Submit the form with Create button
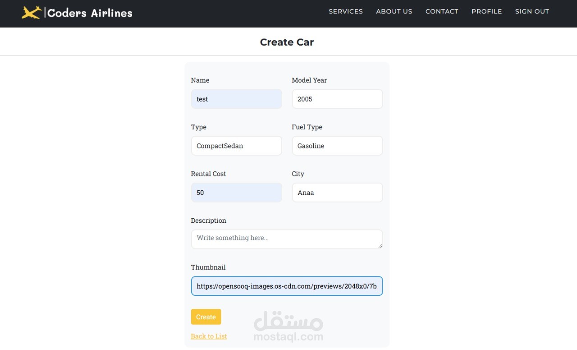This screenshot has width=577, height=350. point(206,317)
